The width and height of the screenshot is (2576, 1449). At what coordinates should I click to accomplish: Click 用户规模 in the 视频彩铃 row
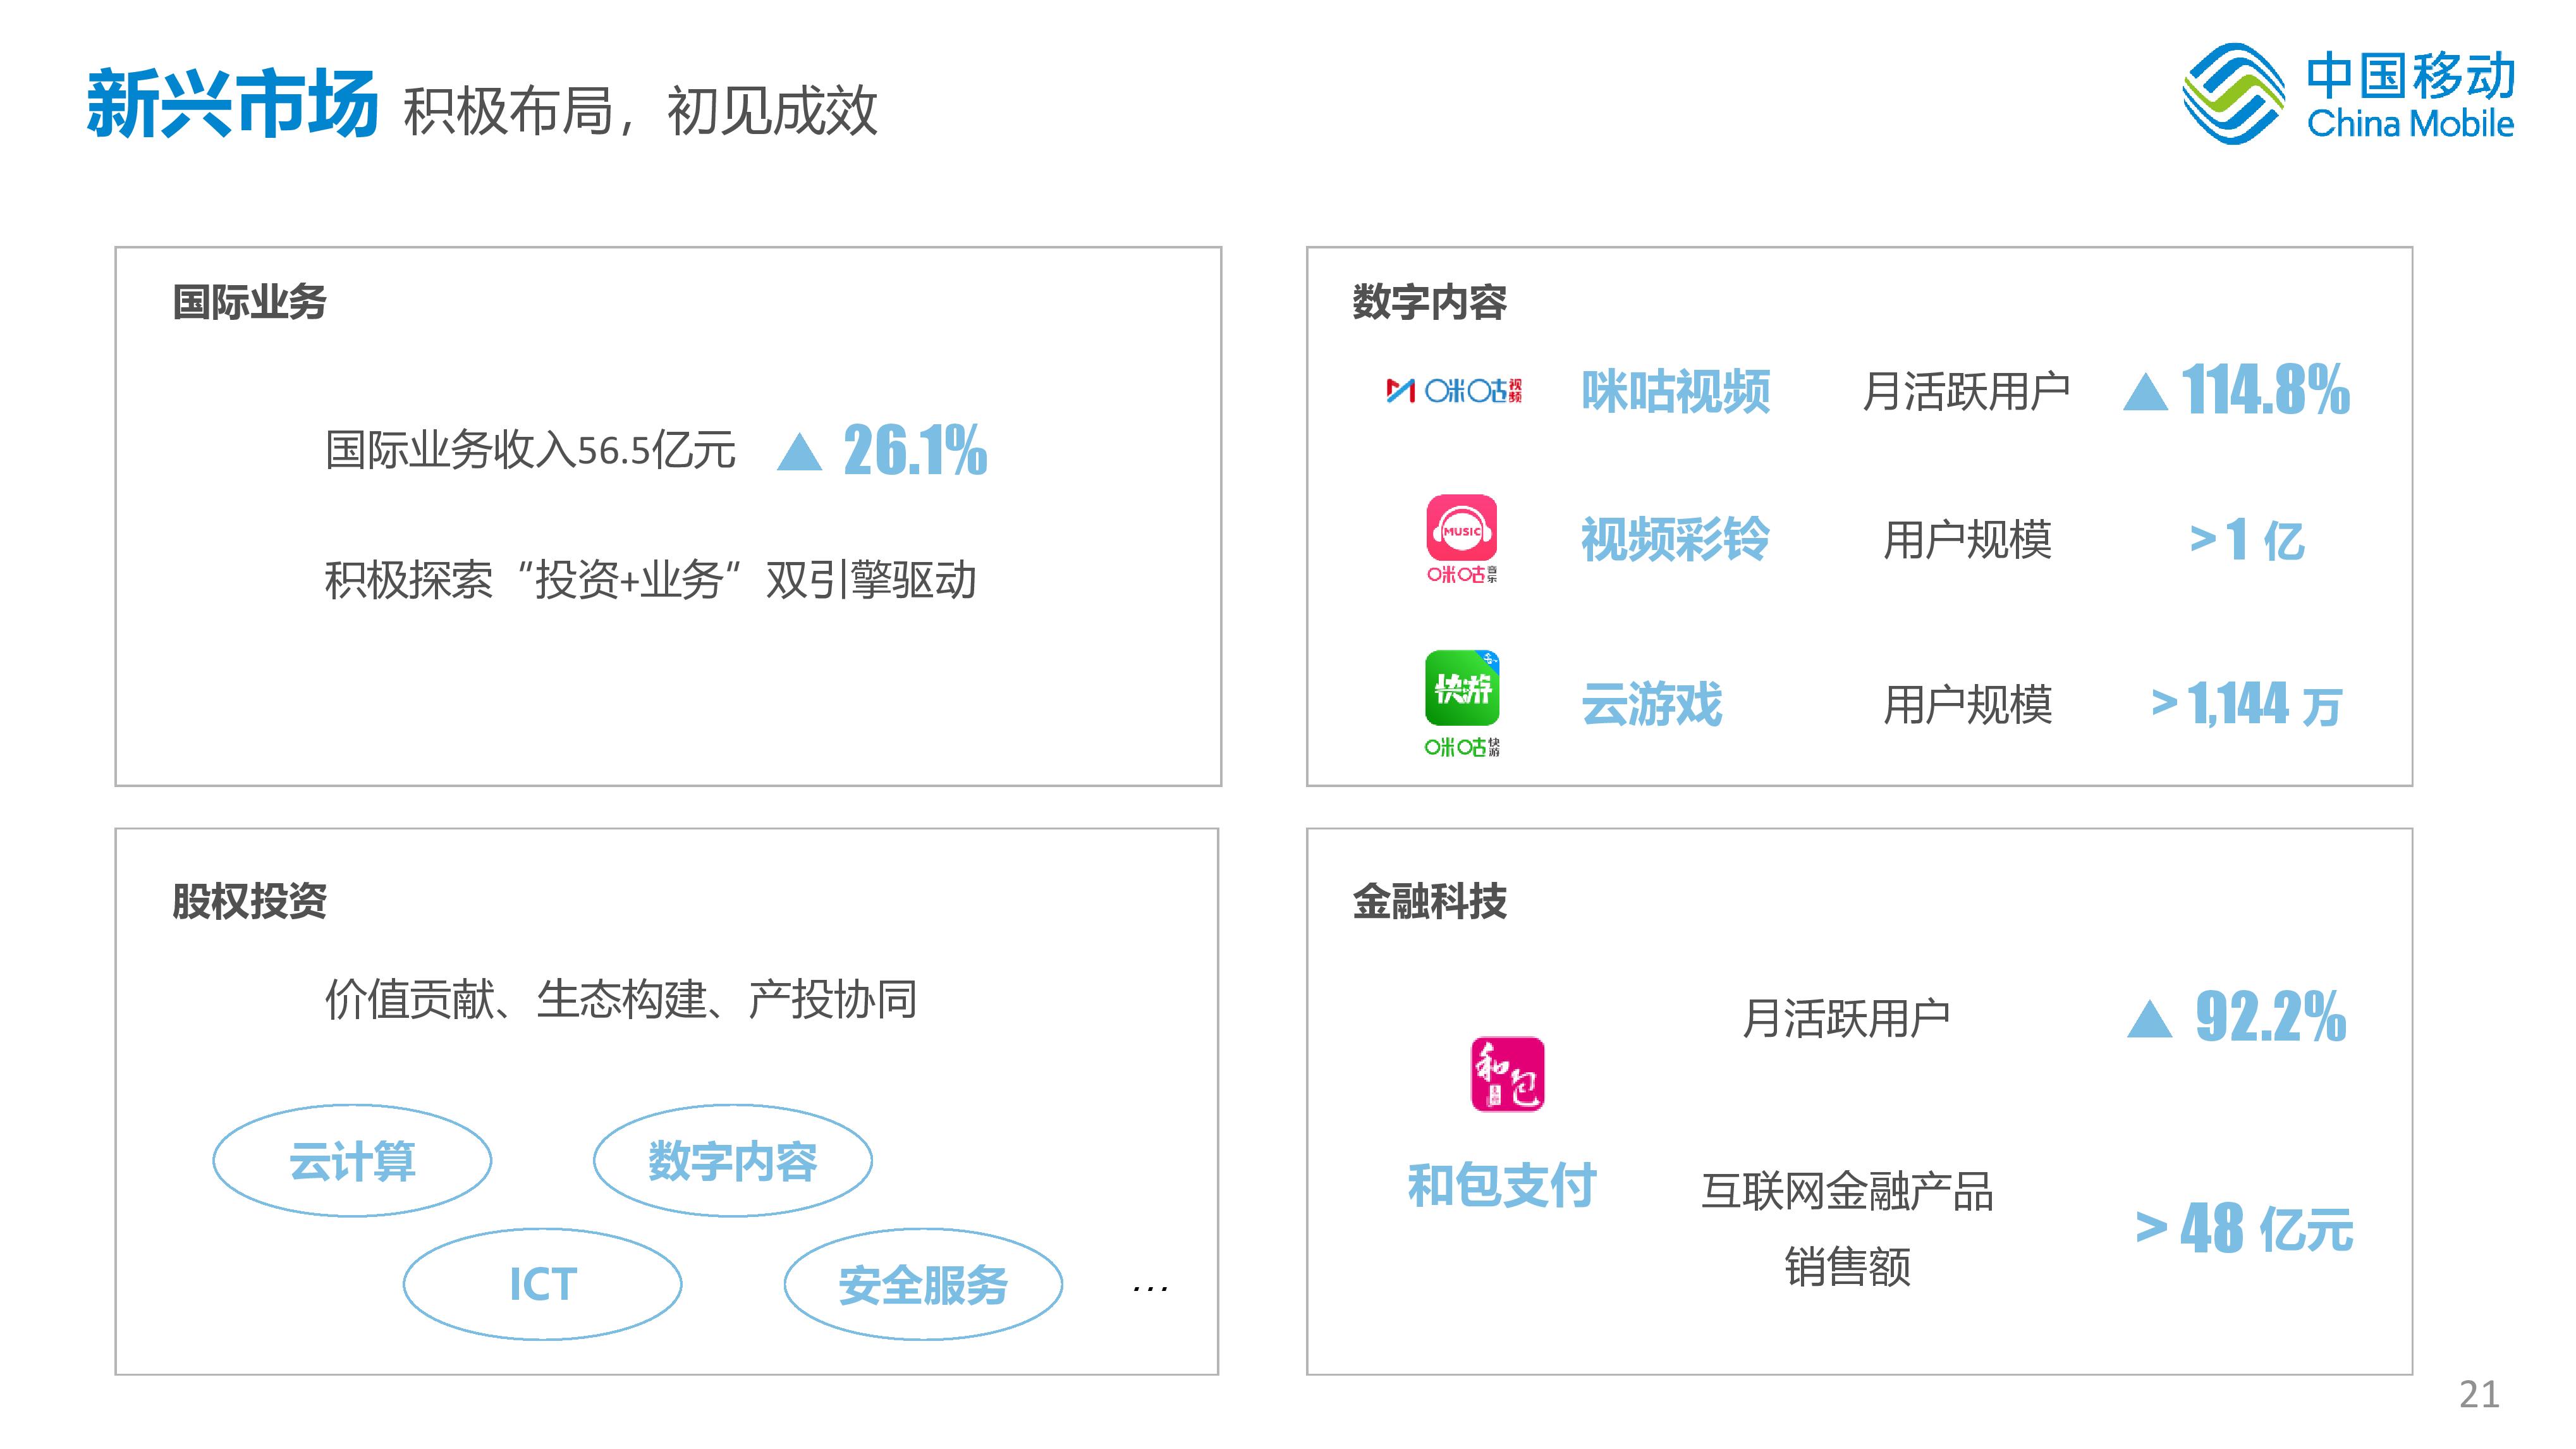coord(1967,540)
